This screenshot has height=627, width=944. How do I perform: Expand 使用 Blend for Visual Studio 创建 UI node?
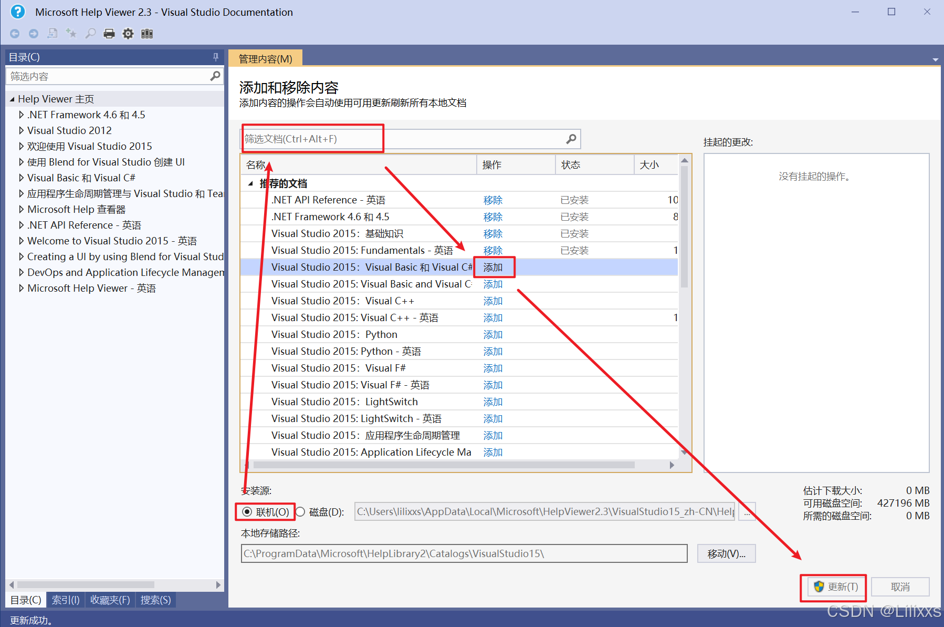tap(22, 162)
